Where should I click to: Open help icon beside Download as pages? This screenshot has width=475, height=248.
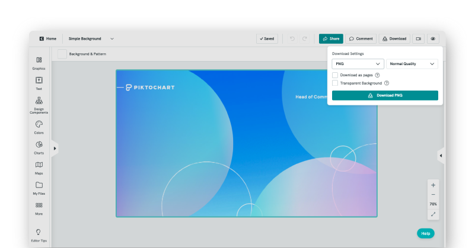click(377, 75)
